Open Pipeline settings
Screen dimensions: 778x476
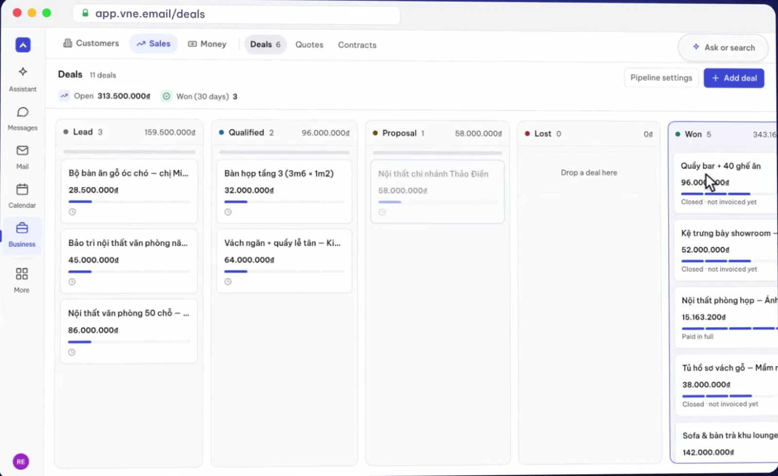pos(661,78)
